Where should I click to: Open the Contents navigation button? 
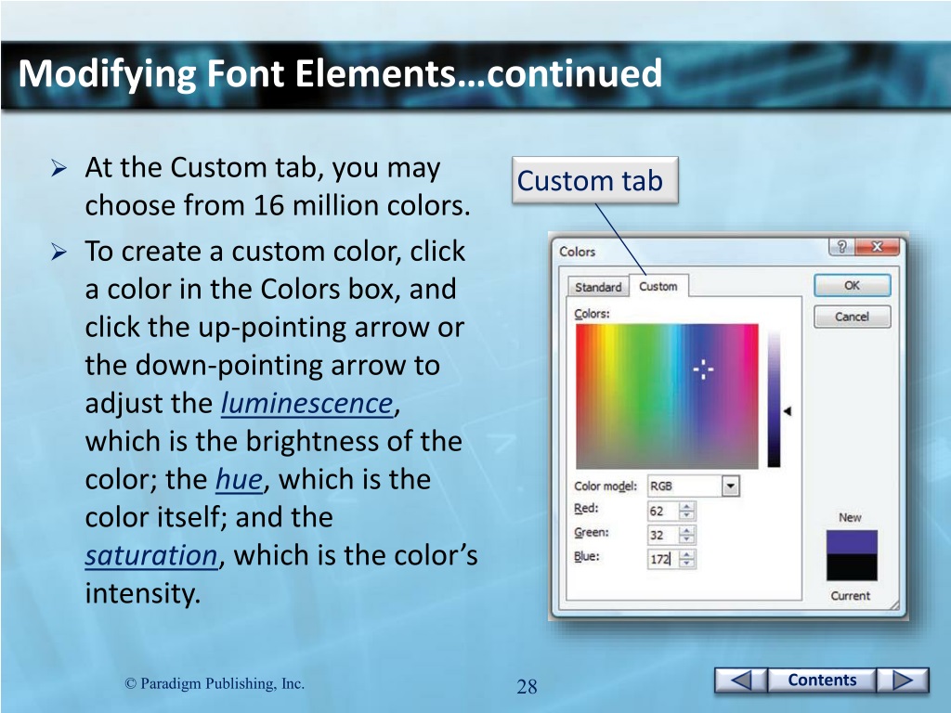(x=822, y=680)
